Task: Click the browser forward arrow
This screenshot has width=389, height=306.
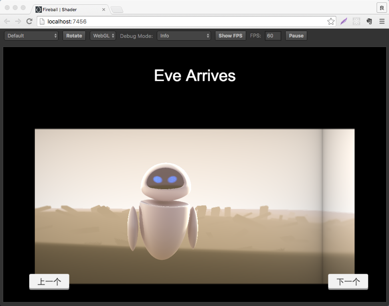Action: pyautogui.click(x=18, y=21)
